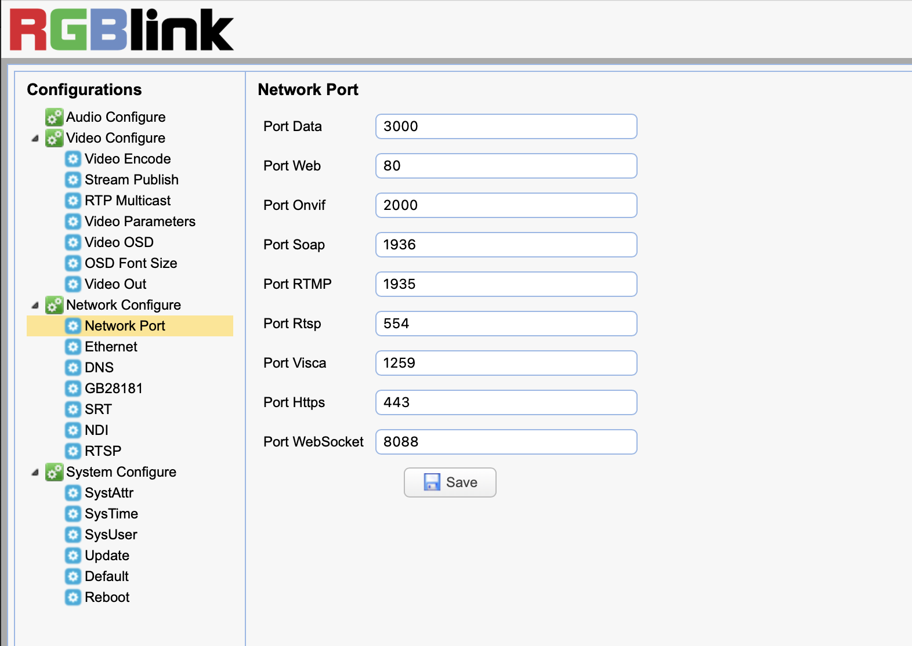This screenshot has height=646, width=912.
Task: Click the icon beside Update
Action: tap(73, 556)
